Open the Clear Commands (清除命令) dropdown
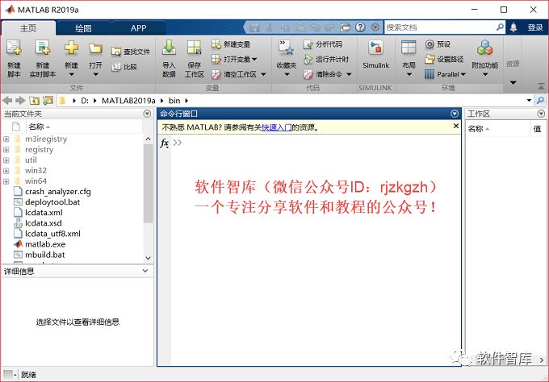The width and height of the screenshot is (549, 382). pyautogui.click(x=349, y=74)
